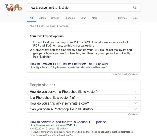Open search Settings
This screenshot has height=136, width=157.
pos(122,18)
